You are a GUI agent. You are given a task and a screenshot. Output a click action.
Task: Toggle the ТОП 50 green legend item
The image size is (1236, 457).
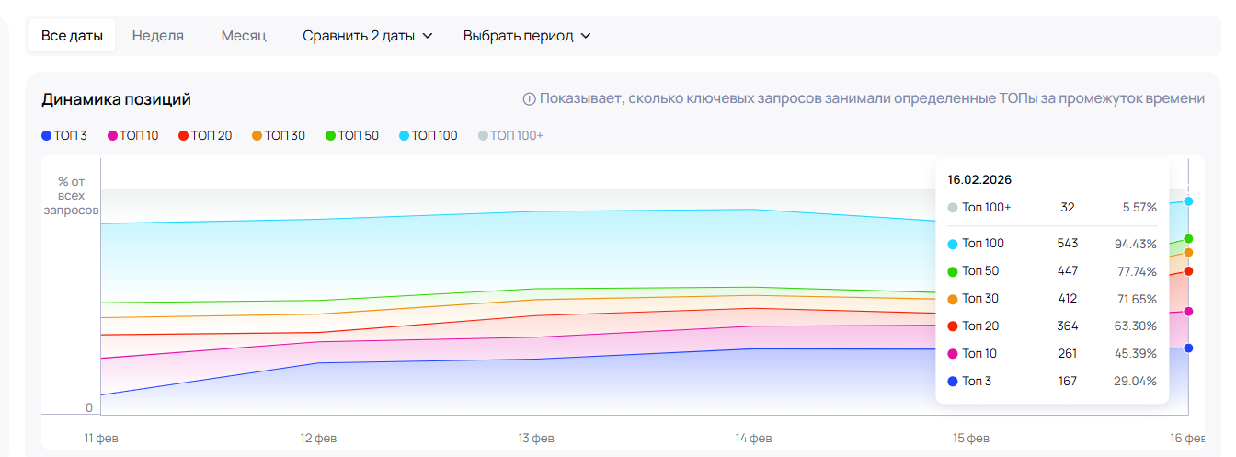pyautogui.click(x=352, y=136)
